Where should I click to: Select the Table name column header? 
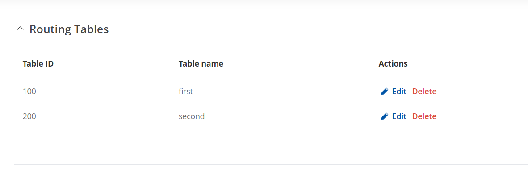pyautogui.click(x=201, y=63)
